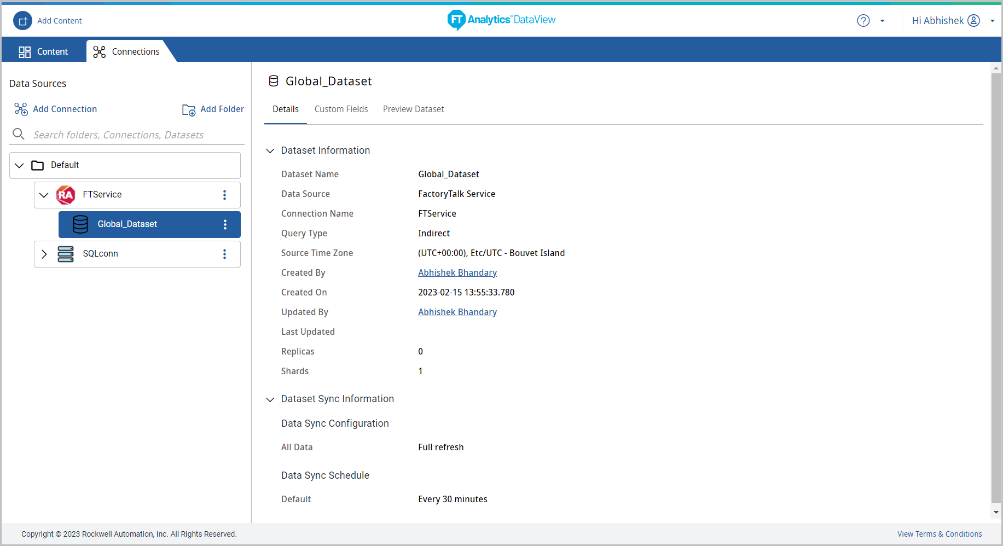Expand the SQLconn connection node

44,254
